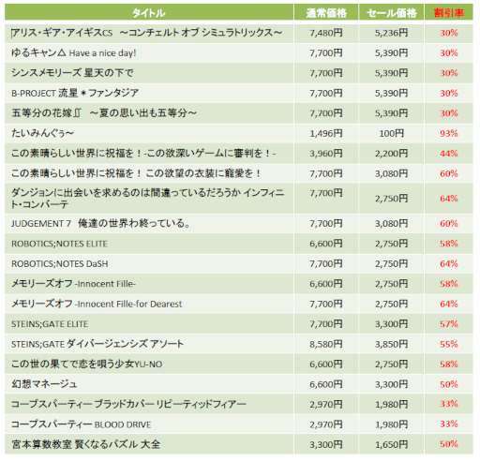The height and width of the screenshot is (461, 480).
Task: Click the 5,236円 sale price for アリス・ギア・アイギスCS
Action: (392, 33)
